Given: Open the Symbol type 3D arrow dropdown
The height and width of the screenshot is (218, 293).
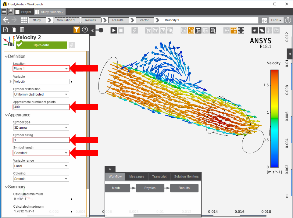Looking at the screenshot, I should [41, 127].
